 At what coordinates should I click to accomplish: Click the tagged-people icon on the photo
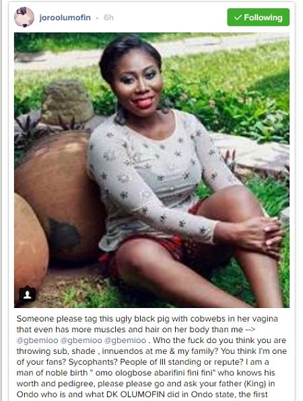coord(28,295)
